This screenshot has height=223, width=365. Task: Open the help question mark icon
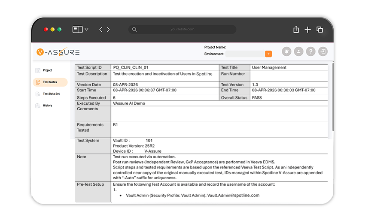311,51
